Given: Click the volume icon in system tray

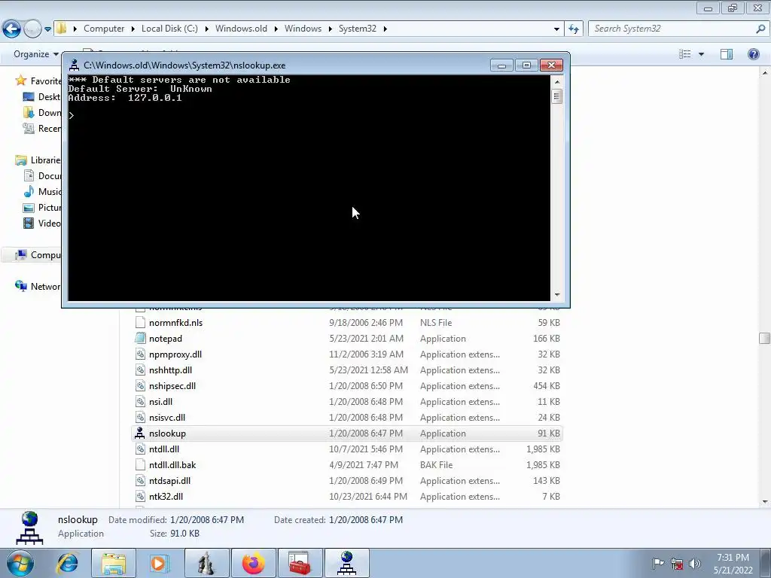Looking at the screenshot, I should click(x=695, y=564).
